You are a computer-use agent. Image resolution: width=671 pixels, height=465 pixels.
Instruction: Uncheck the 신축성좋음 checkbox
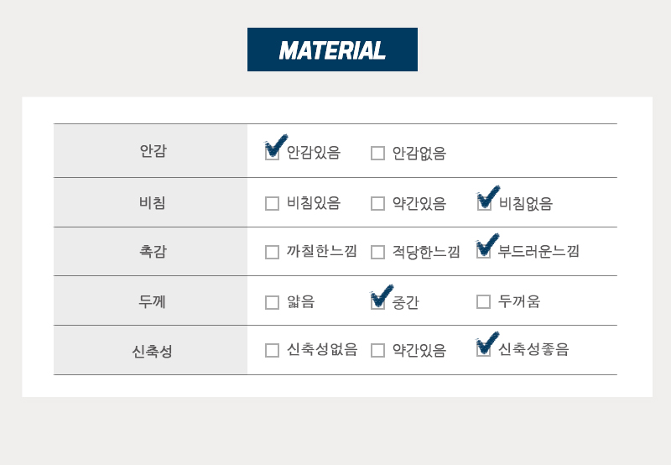pos(484,349)
